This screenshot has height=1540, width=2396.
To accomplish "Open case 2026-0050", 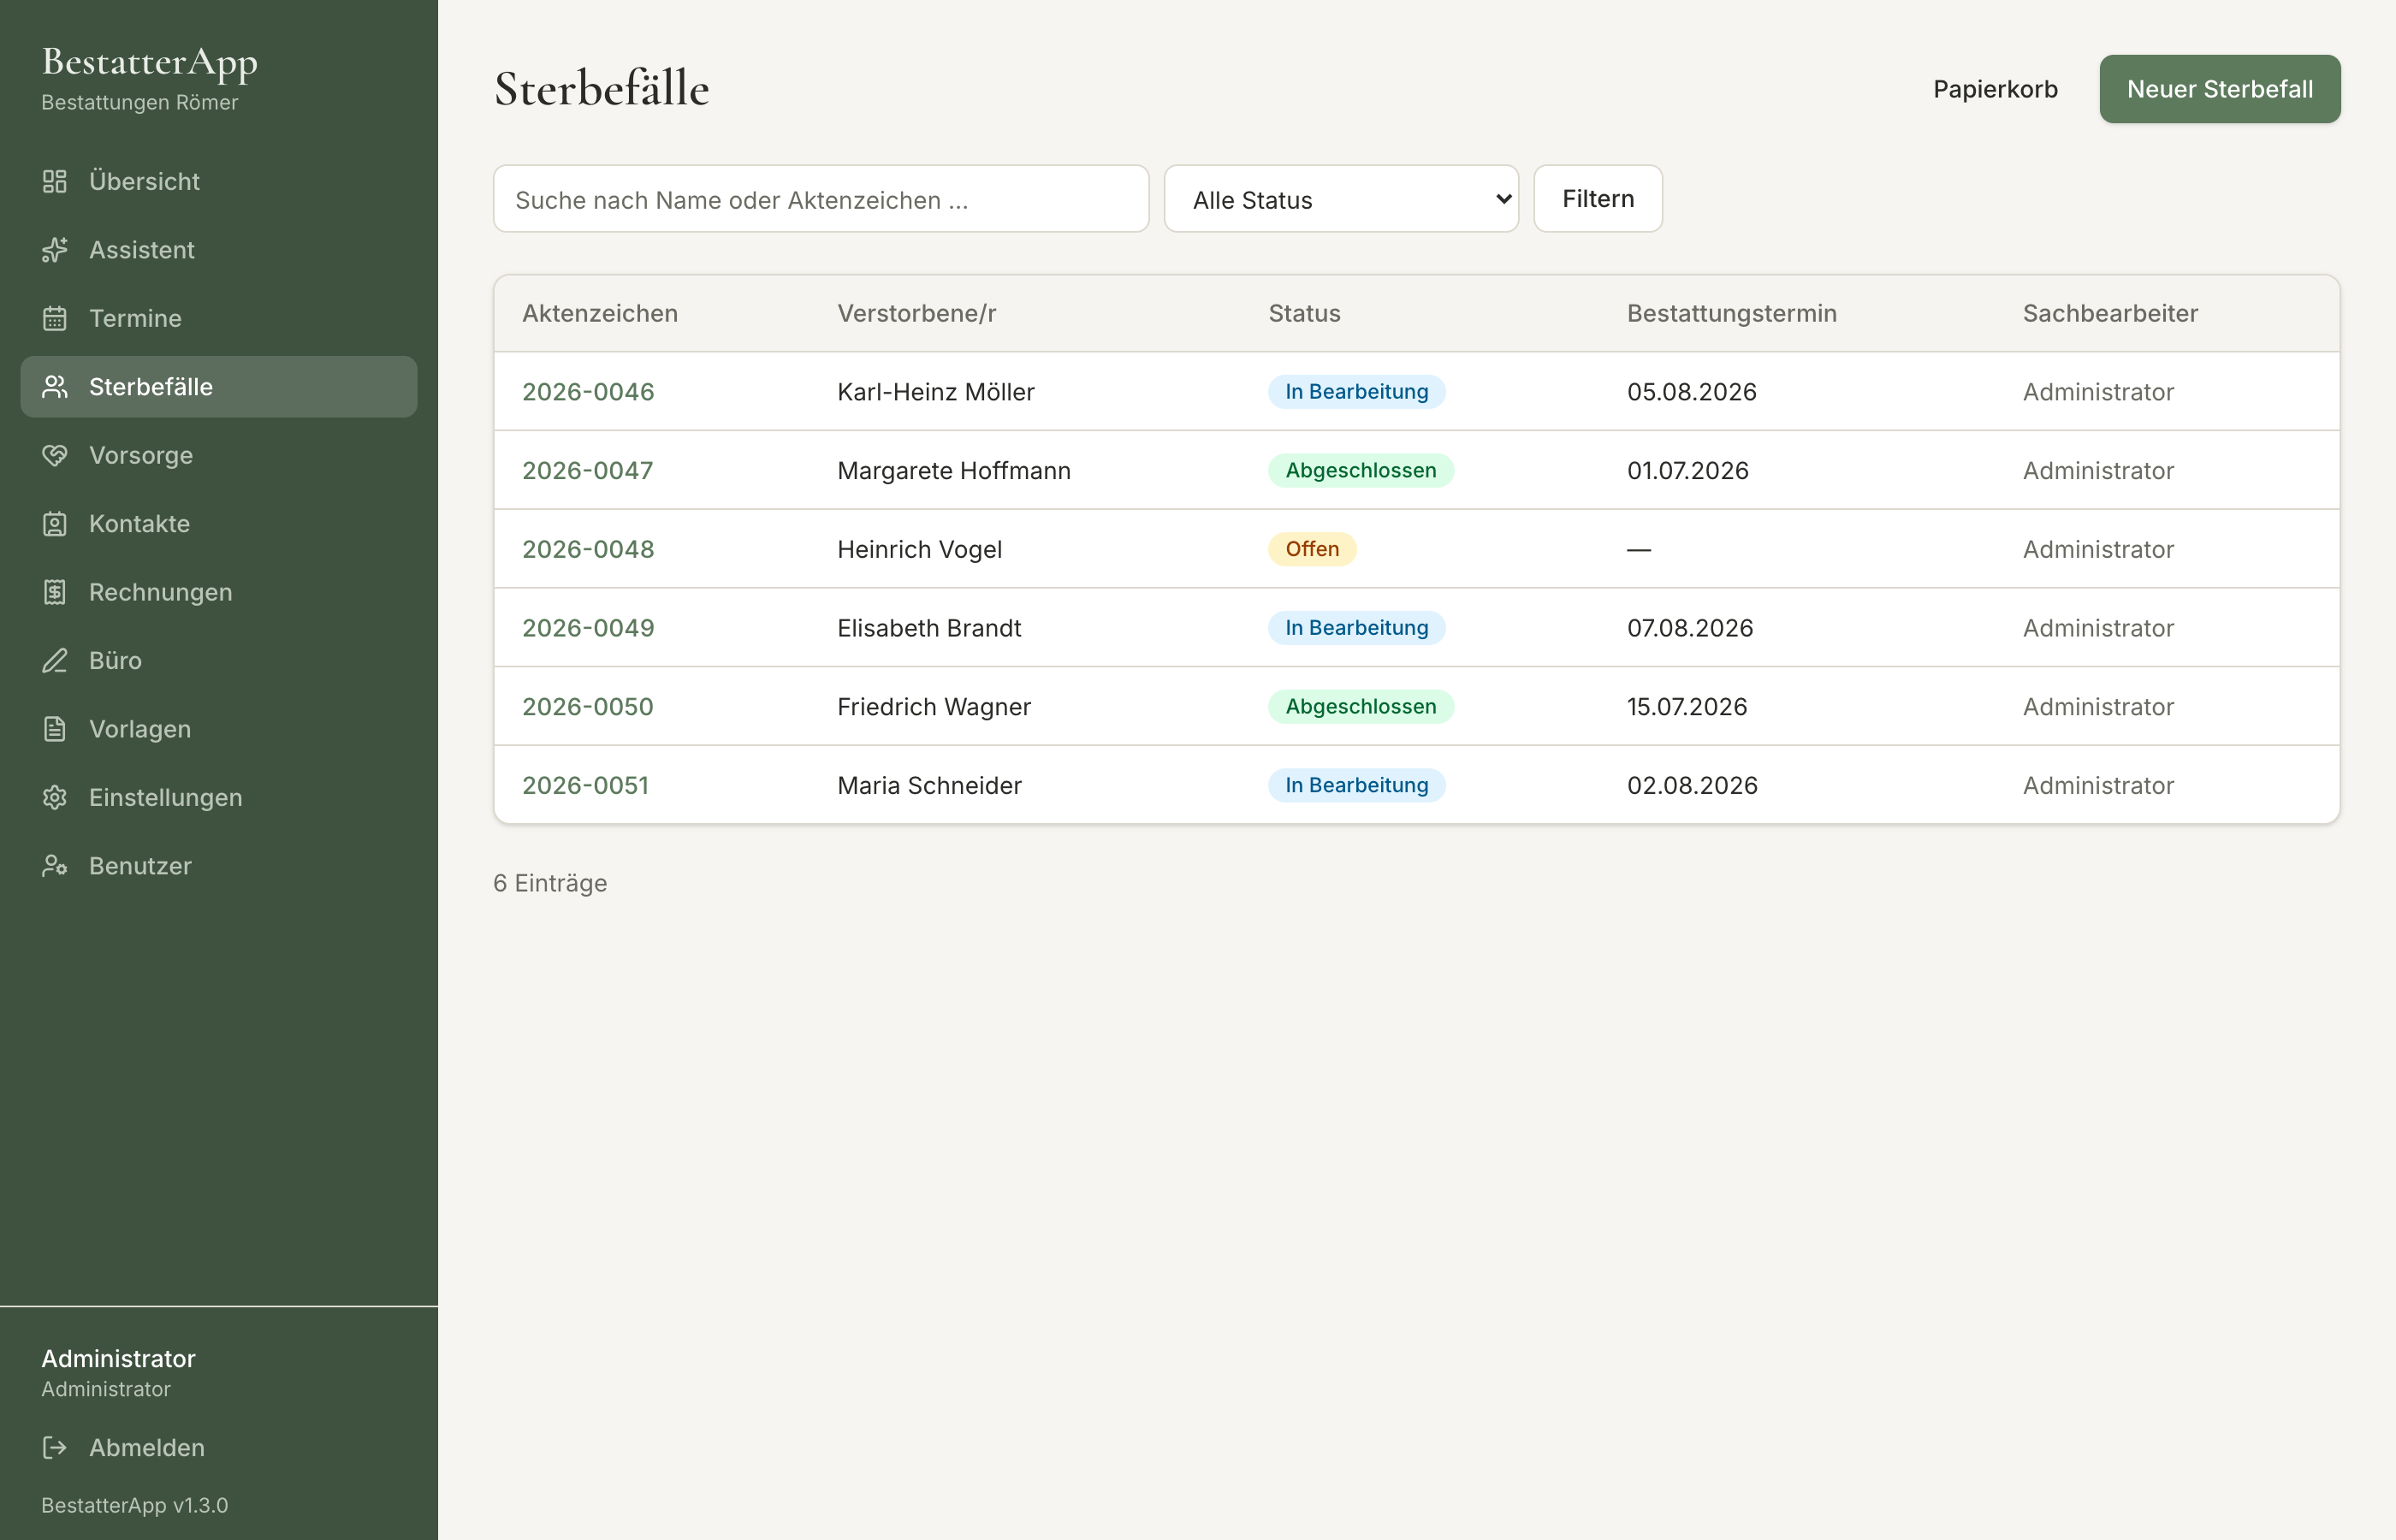I will (x=588, y=706).
